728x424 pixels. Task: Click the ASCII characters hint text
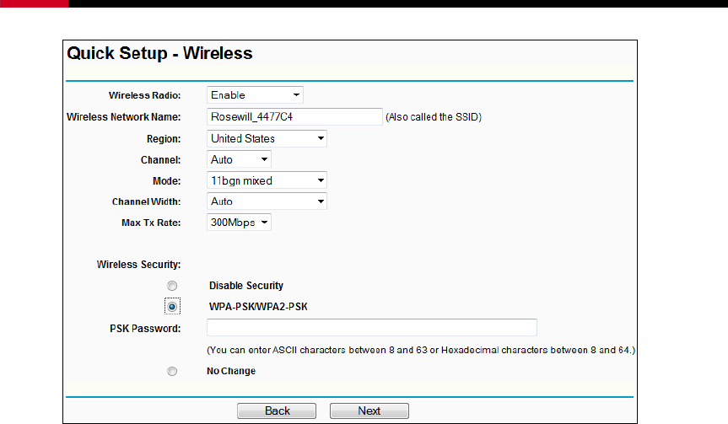pyautogui.click(x=421, y=350)
